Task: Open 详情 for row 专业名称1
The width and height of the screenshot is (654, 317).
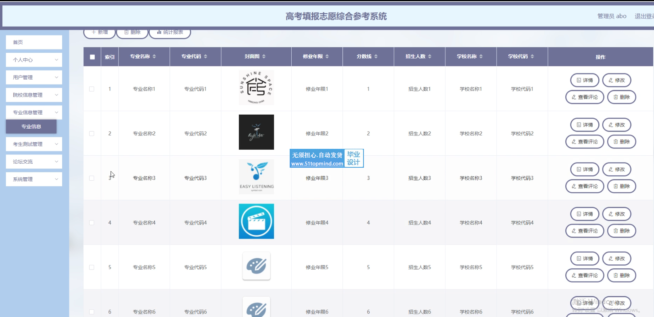Action: tap(585, 80)
